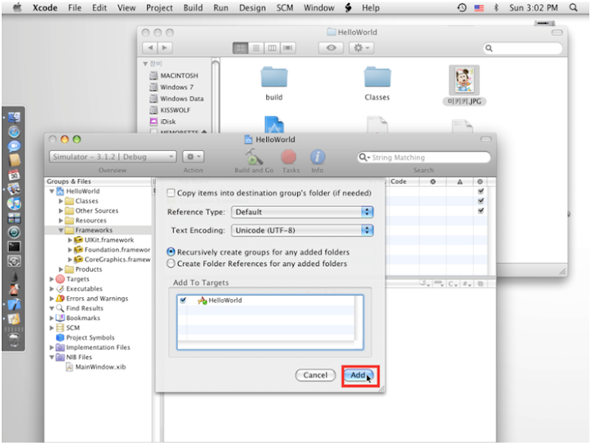Collapse the Frameworks group

tap(61, 230)
